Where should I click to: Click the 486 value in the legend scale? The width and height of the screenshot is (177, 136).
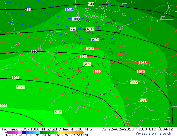[15, 135]
